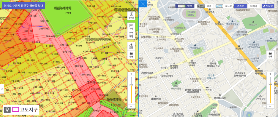
Task: Click the 수원북중학교 school icon
Action: (x=271, y=38)
